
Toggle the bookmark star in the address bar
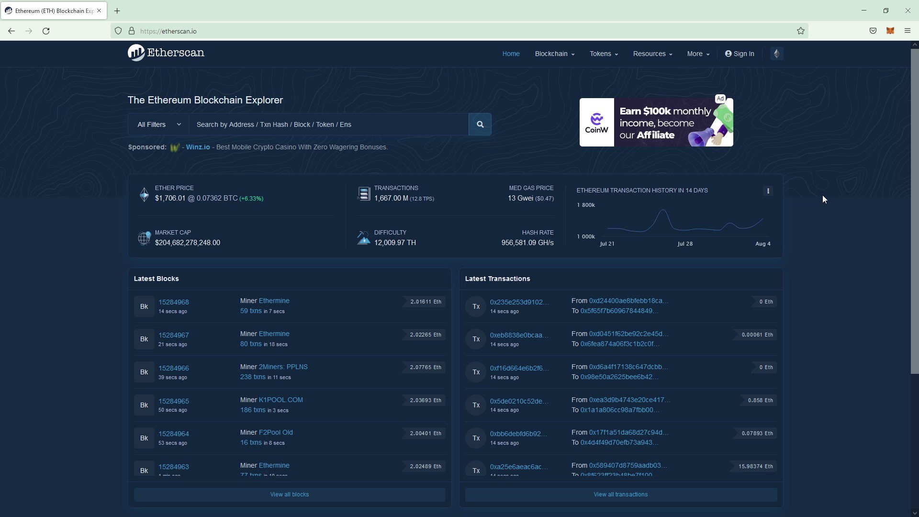(x=801, y=31)
